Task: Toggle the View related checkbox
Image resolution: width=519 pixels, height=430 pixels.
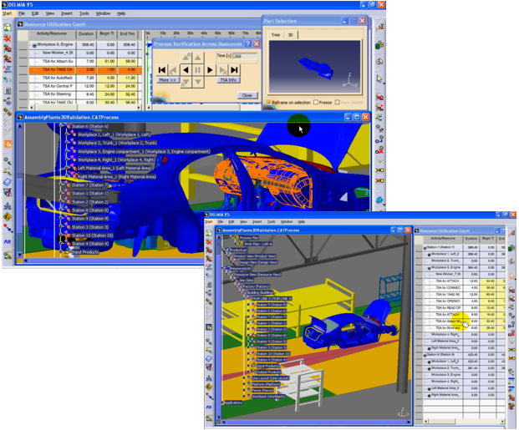Action: 338,102
